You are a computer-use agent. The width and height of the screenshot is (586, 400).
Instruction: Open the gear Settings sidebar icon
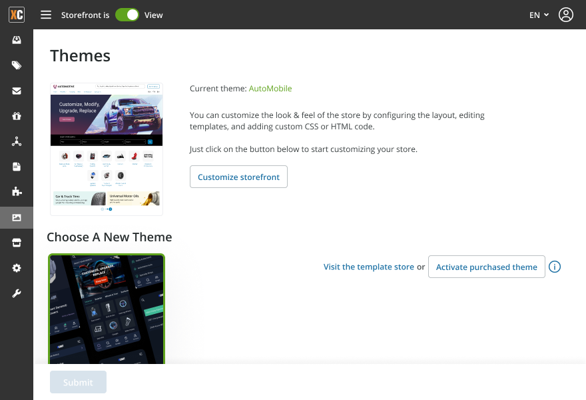coord(17,268)
